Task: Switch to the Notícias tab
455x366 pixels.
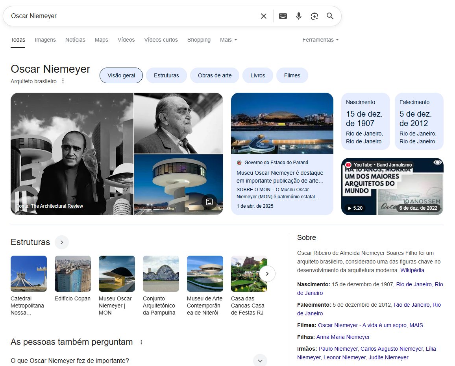Action: 75,40
